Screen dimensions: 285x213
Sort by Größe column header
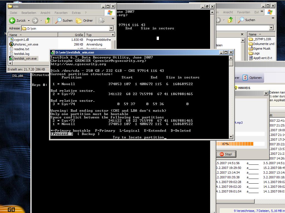pos(72,35)
